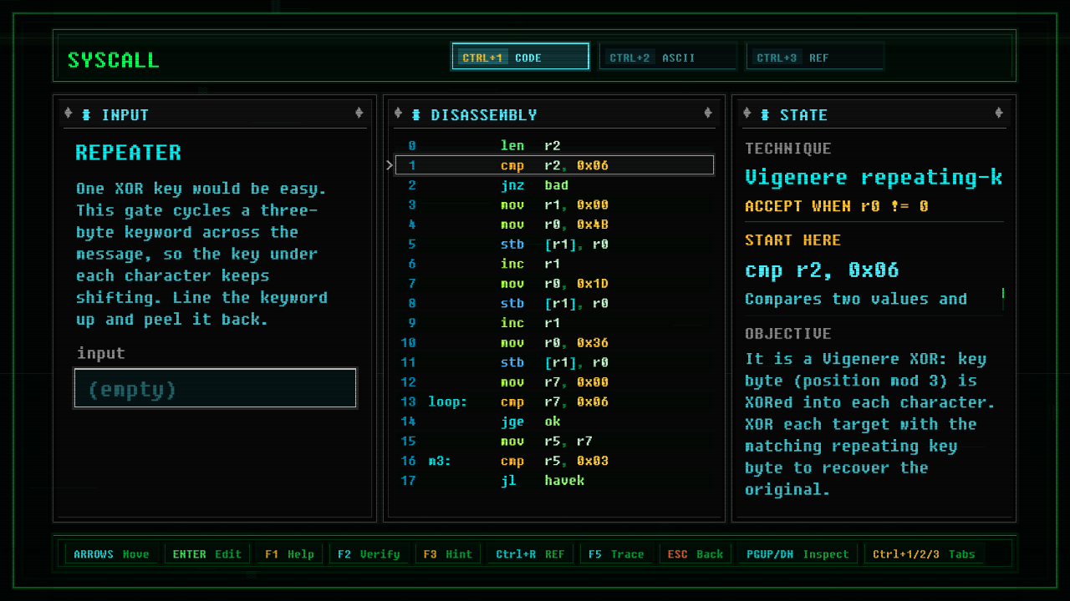Select row 15 'mov r5, r7'

554,442
